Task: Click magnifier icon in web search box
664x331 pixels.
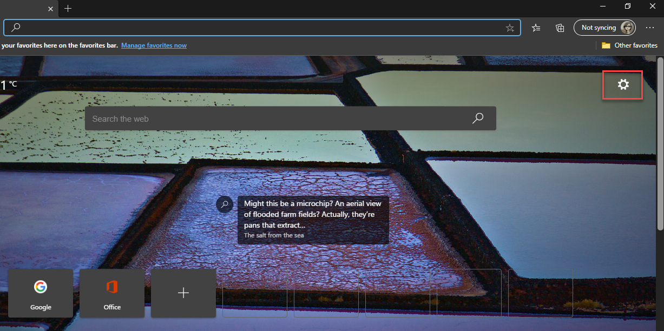Action: [x=478, y=118]
